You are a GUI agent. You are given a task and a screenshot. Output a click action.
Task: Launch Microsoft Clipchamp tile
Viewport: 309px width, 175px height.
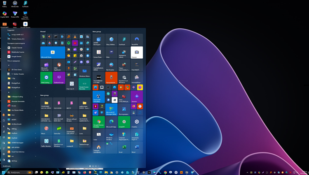(46, 65)
